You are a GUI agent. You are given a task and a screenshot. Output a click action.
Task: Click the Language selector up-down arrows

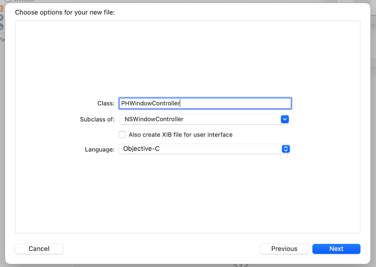point(286,149)
